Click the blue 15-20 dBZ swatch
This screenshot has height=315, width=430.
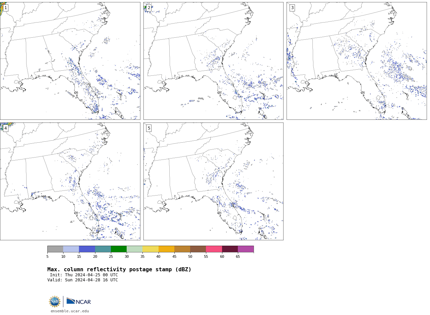click(87, 249)
